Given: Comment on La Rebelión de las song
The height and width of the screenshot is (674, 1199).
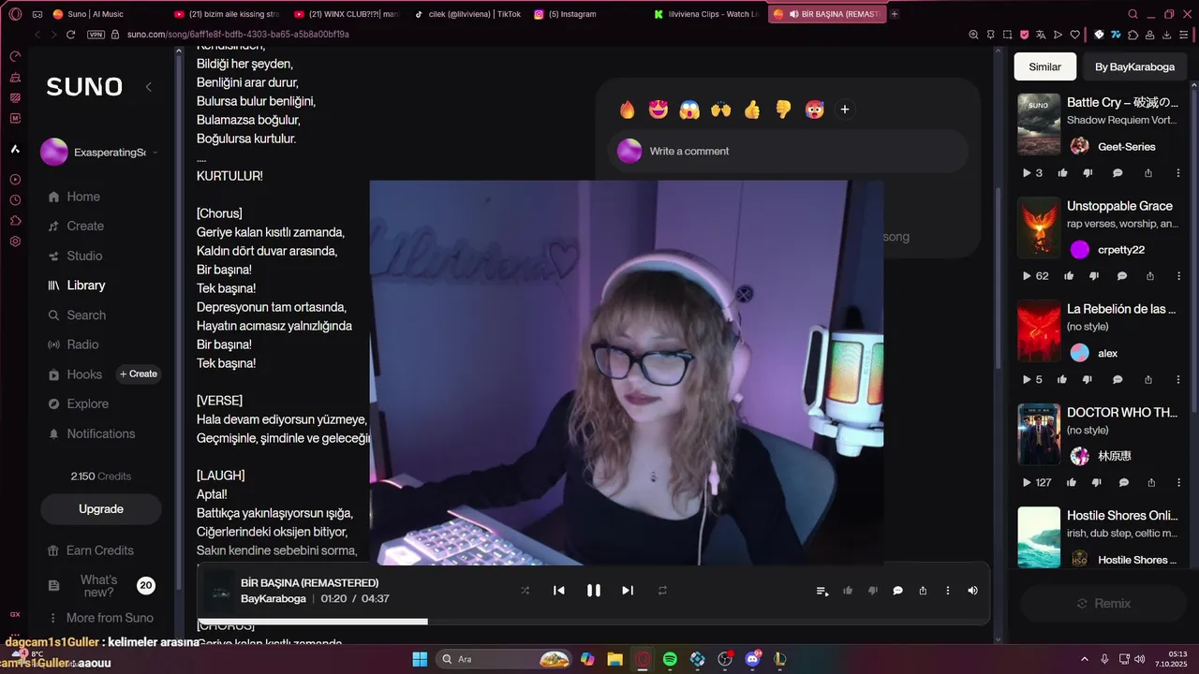Looking at the screenshot, I should 1118,379.
